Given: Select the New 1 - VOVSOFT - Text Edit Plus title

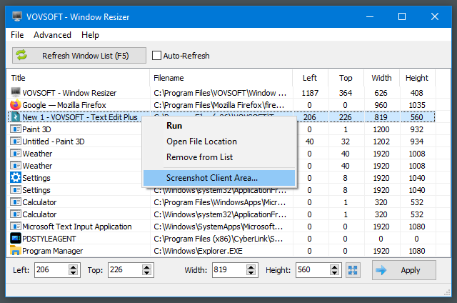Looking at the screenshot, I should point(80,117).
